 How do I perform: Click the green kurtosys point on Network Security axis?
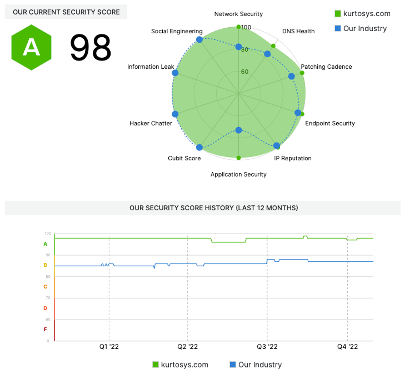click(238, 27)
